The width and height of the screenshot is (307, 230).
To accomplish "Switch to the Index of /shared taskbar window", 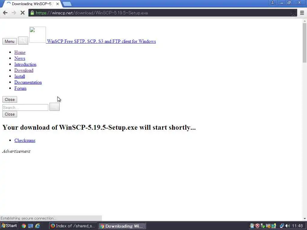I will click(x=73, y=226).
